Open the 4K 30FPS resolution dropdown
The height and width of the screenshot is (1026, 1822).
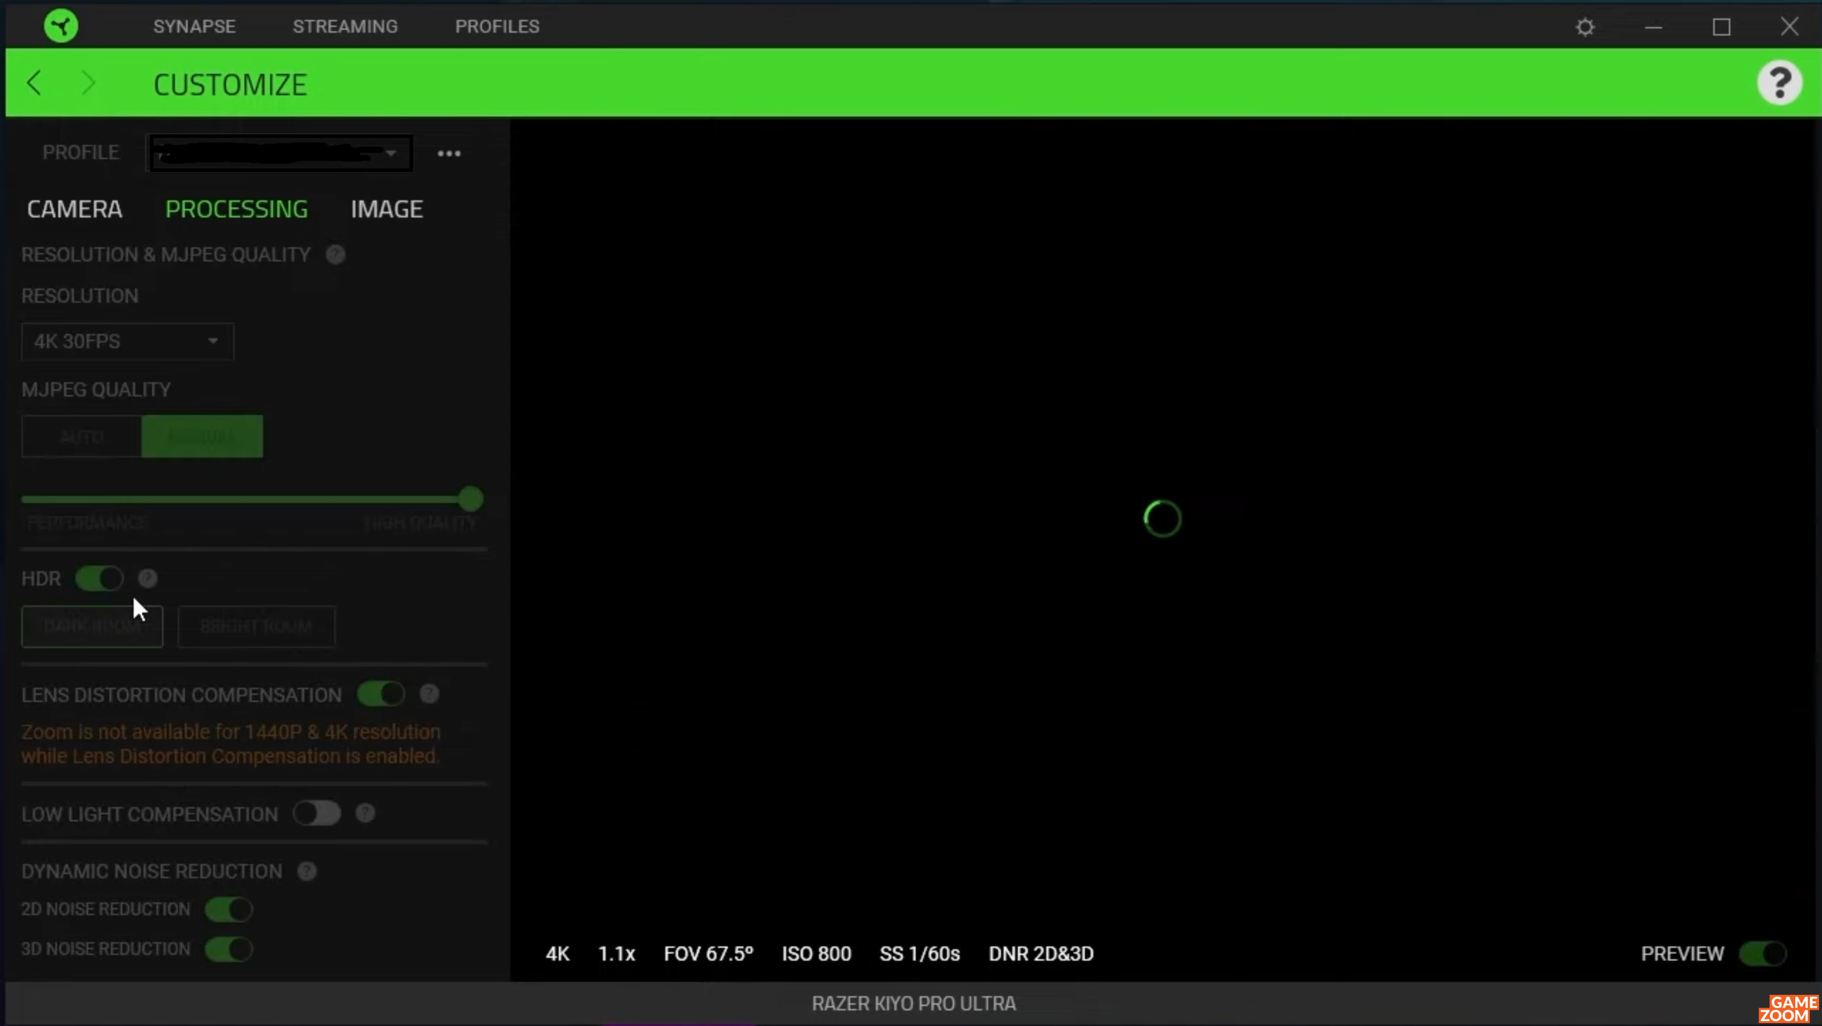point(127,341)
